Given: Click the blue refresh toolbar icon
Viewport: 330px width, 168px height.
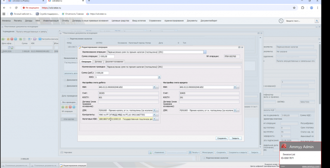Looking at the screenshot, I should (15, 39).
